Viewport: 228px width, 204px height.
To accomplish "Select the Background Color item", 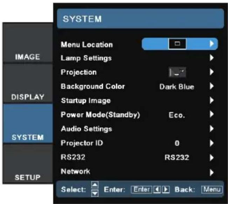I will [x=93, y=86].
